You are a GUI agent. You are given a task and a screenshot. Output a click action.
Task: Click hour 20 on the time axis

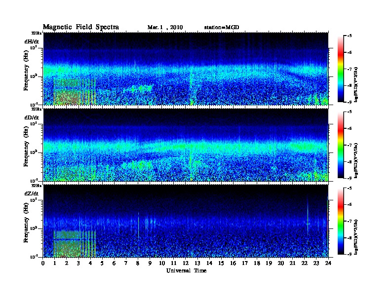point(281,263)
